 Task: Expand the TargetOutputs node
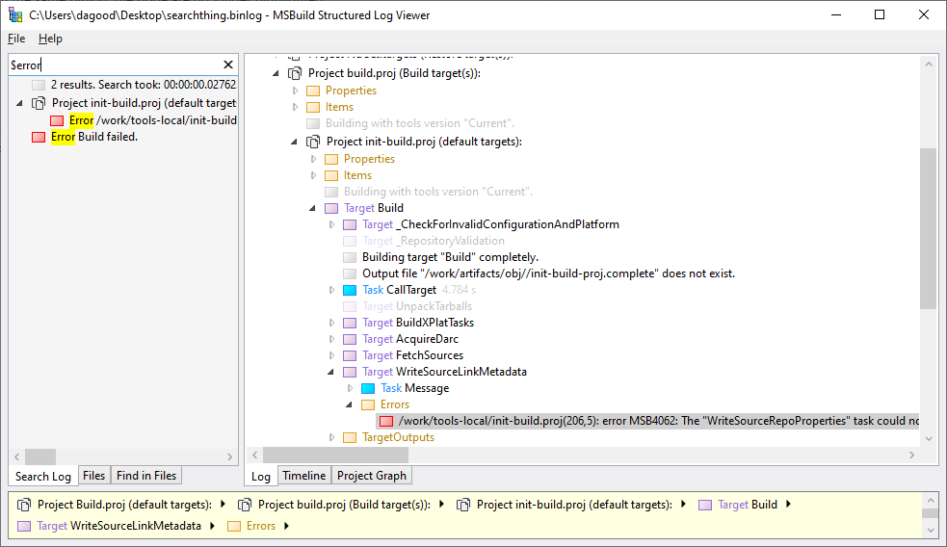[331, 437]
